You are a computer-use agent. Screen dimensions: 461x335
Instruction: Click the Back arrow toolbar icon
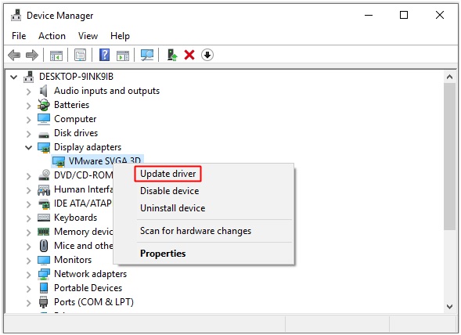click(14, 55)
